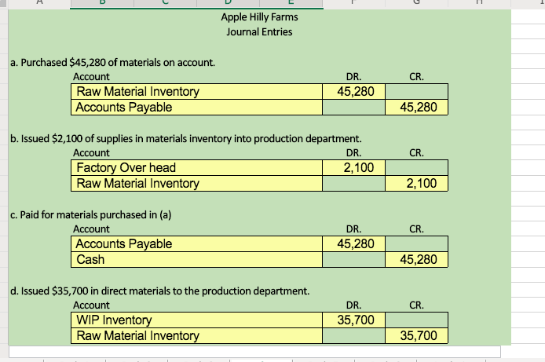Select Accounts Payable account in entry c

tap(197, 243)
